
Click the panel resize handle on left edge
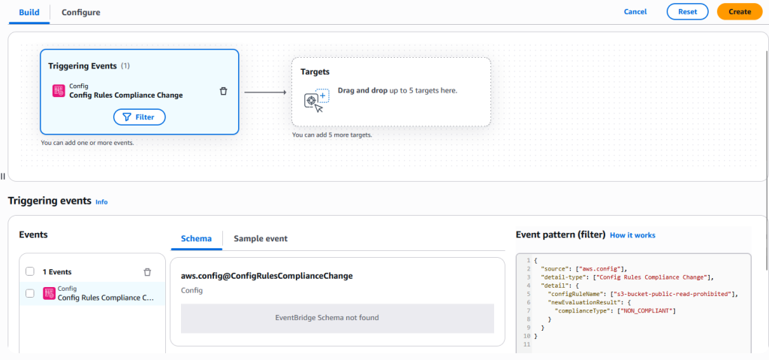click(3, 177)
